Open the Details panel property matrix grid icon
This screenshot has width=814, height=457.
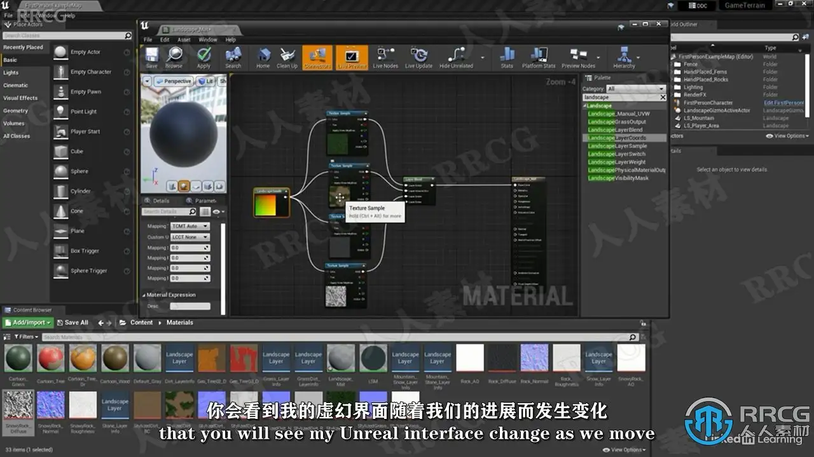(205, 211)
